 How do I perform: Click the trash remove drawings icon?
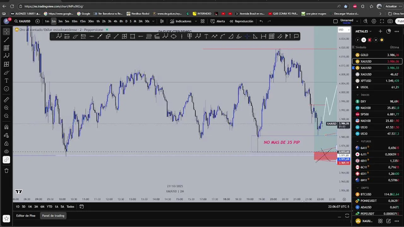pyautogui.click(x=6, y=171)
